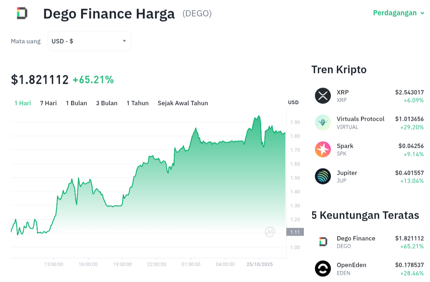Viewport: 430px width, 282px height.
Task: Click the CoinMarketCap watermark on chart
Action: coord(270,232)
